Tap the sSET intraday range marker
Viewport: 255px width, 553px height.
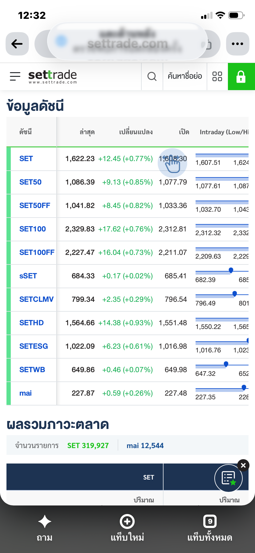[231, 271]
